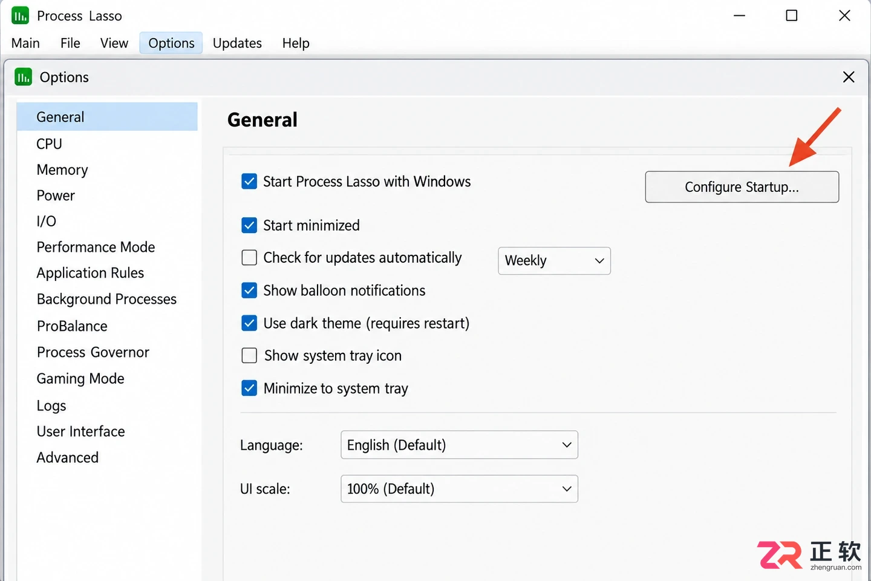
Task: Open the UI scale dropdown
Action: pyautogui.click(x=459, y=489)
